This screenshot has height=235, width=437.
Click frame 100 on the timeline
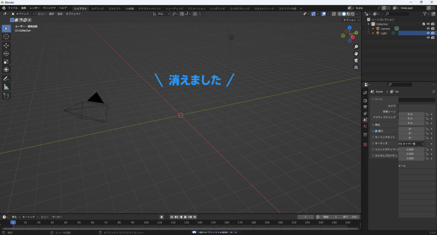click(146, 223)
